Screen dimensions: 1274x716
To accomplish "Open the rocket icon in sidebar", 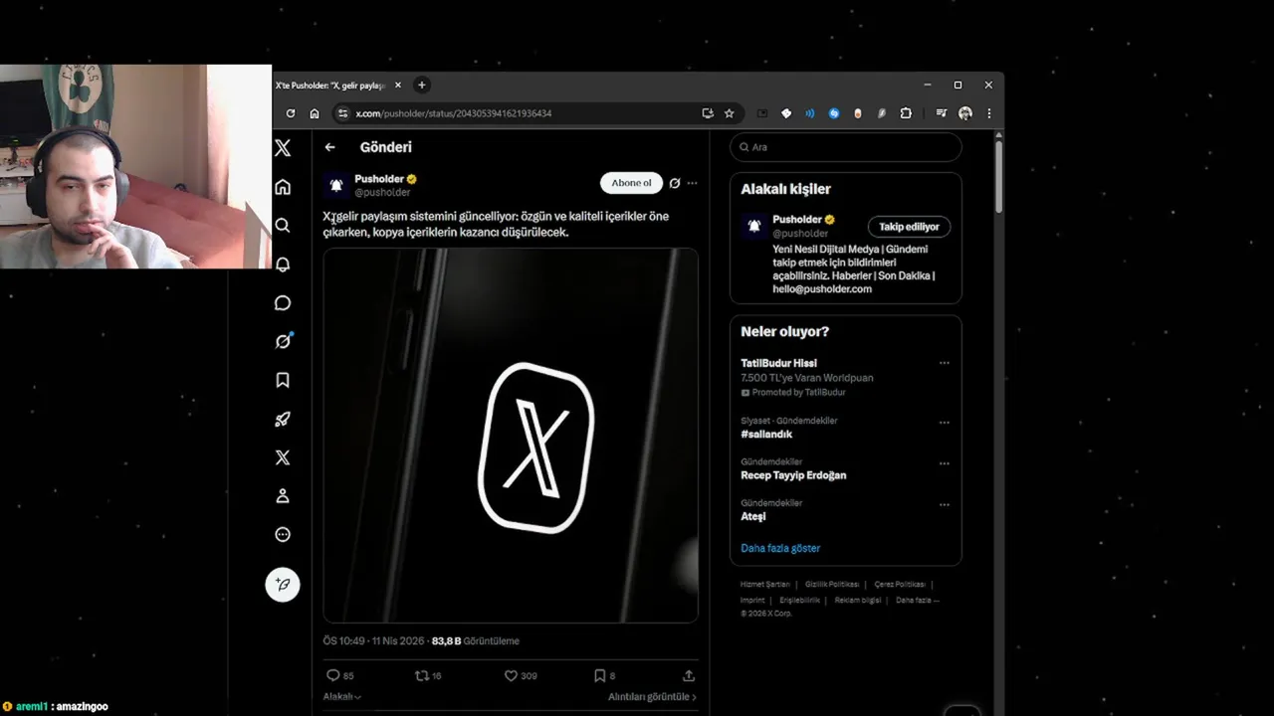I will coord(283,419).
